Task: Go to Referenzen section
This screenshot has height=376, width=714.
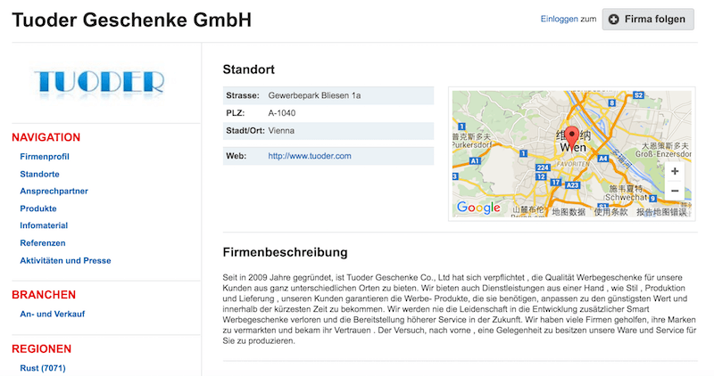Action: pos(43,243)
